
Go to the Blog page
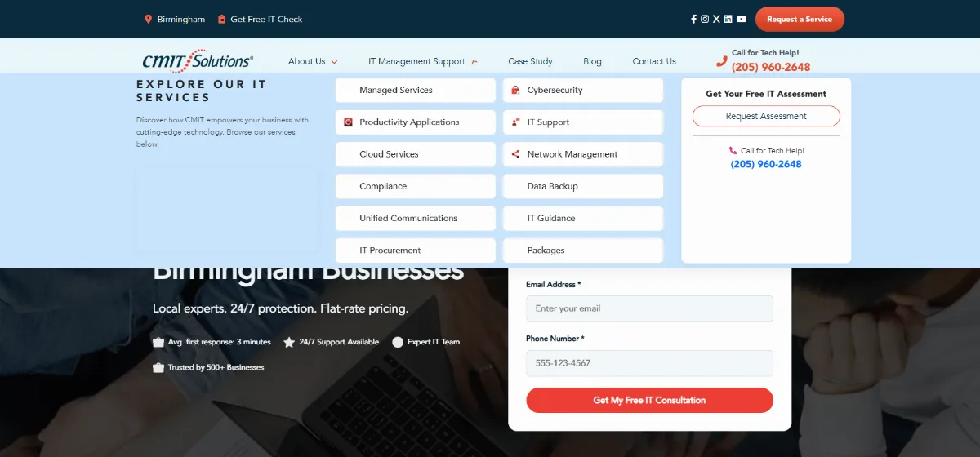click(592, 61)
